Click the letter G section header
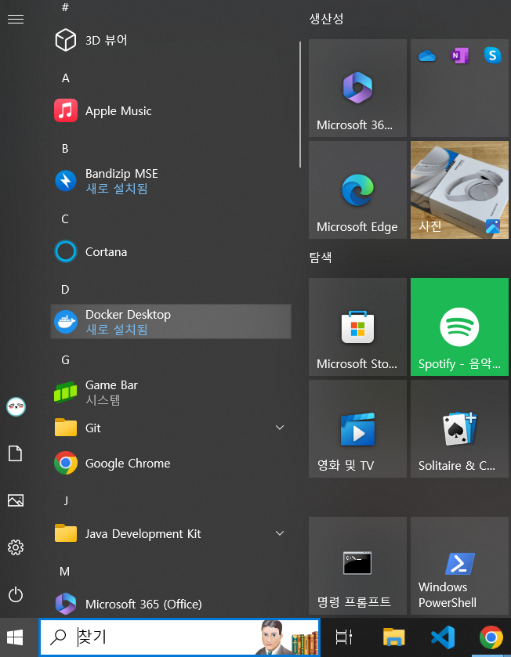Viewport: 511px width, 657px height. click(65, 359)
